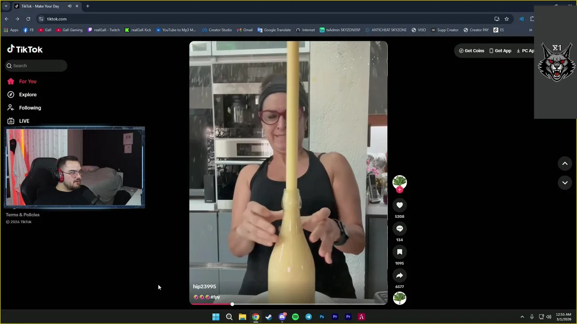Open the Windows Start menu

(x=216, y=317)
